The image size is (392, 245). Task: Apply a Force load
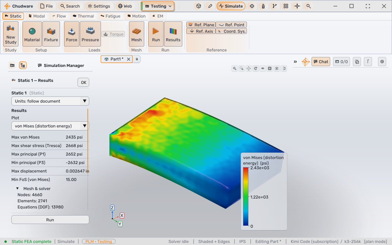pyautogui.click(x=72, y=34)
